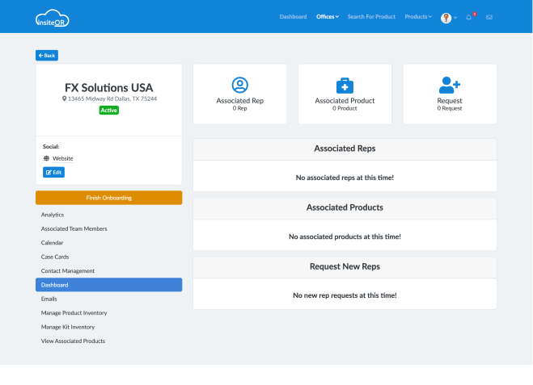This screenshot has width=533, height=385.
Task: Click the red notification count badge
Action: pos(475,14)
